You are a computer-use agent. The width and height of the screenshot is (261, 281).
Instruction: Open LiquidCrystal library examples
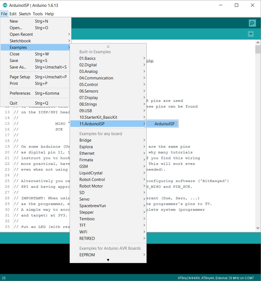click(108, 173)
